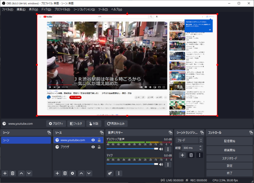Open 編集 menu
254x183 pixels.
(21, 10)
